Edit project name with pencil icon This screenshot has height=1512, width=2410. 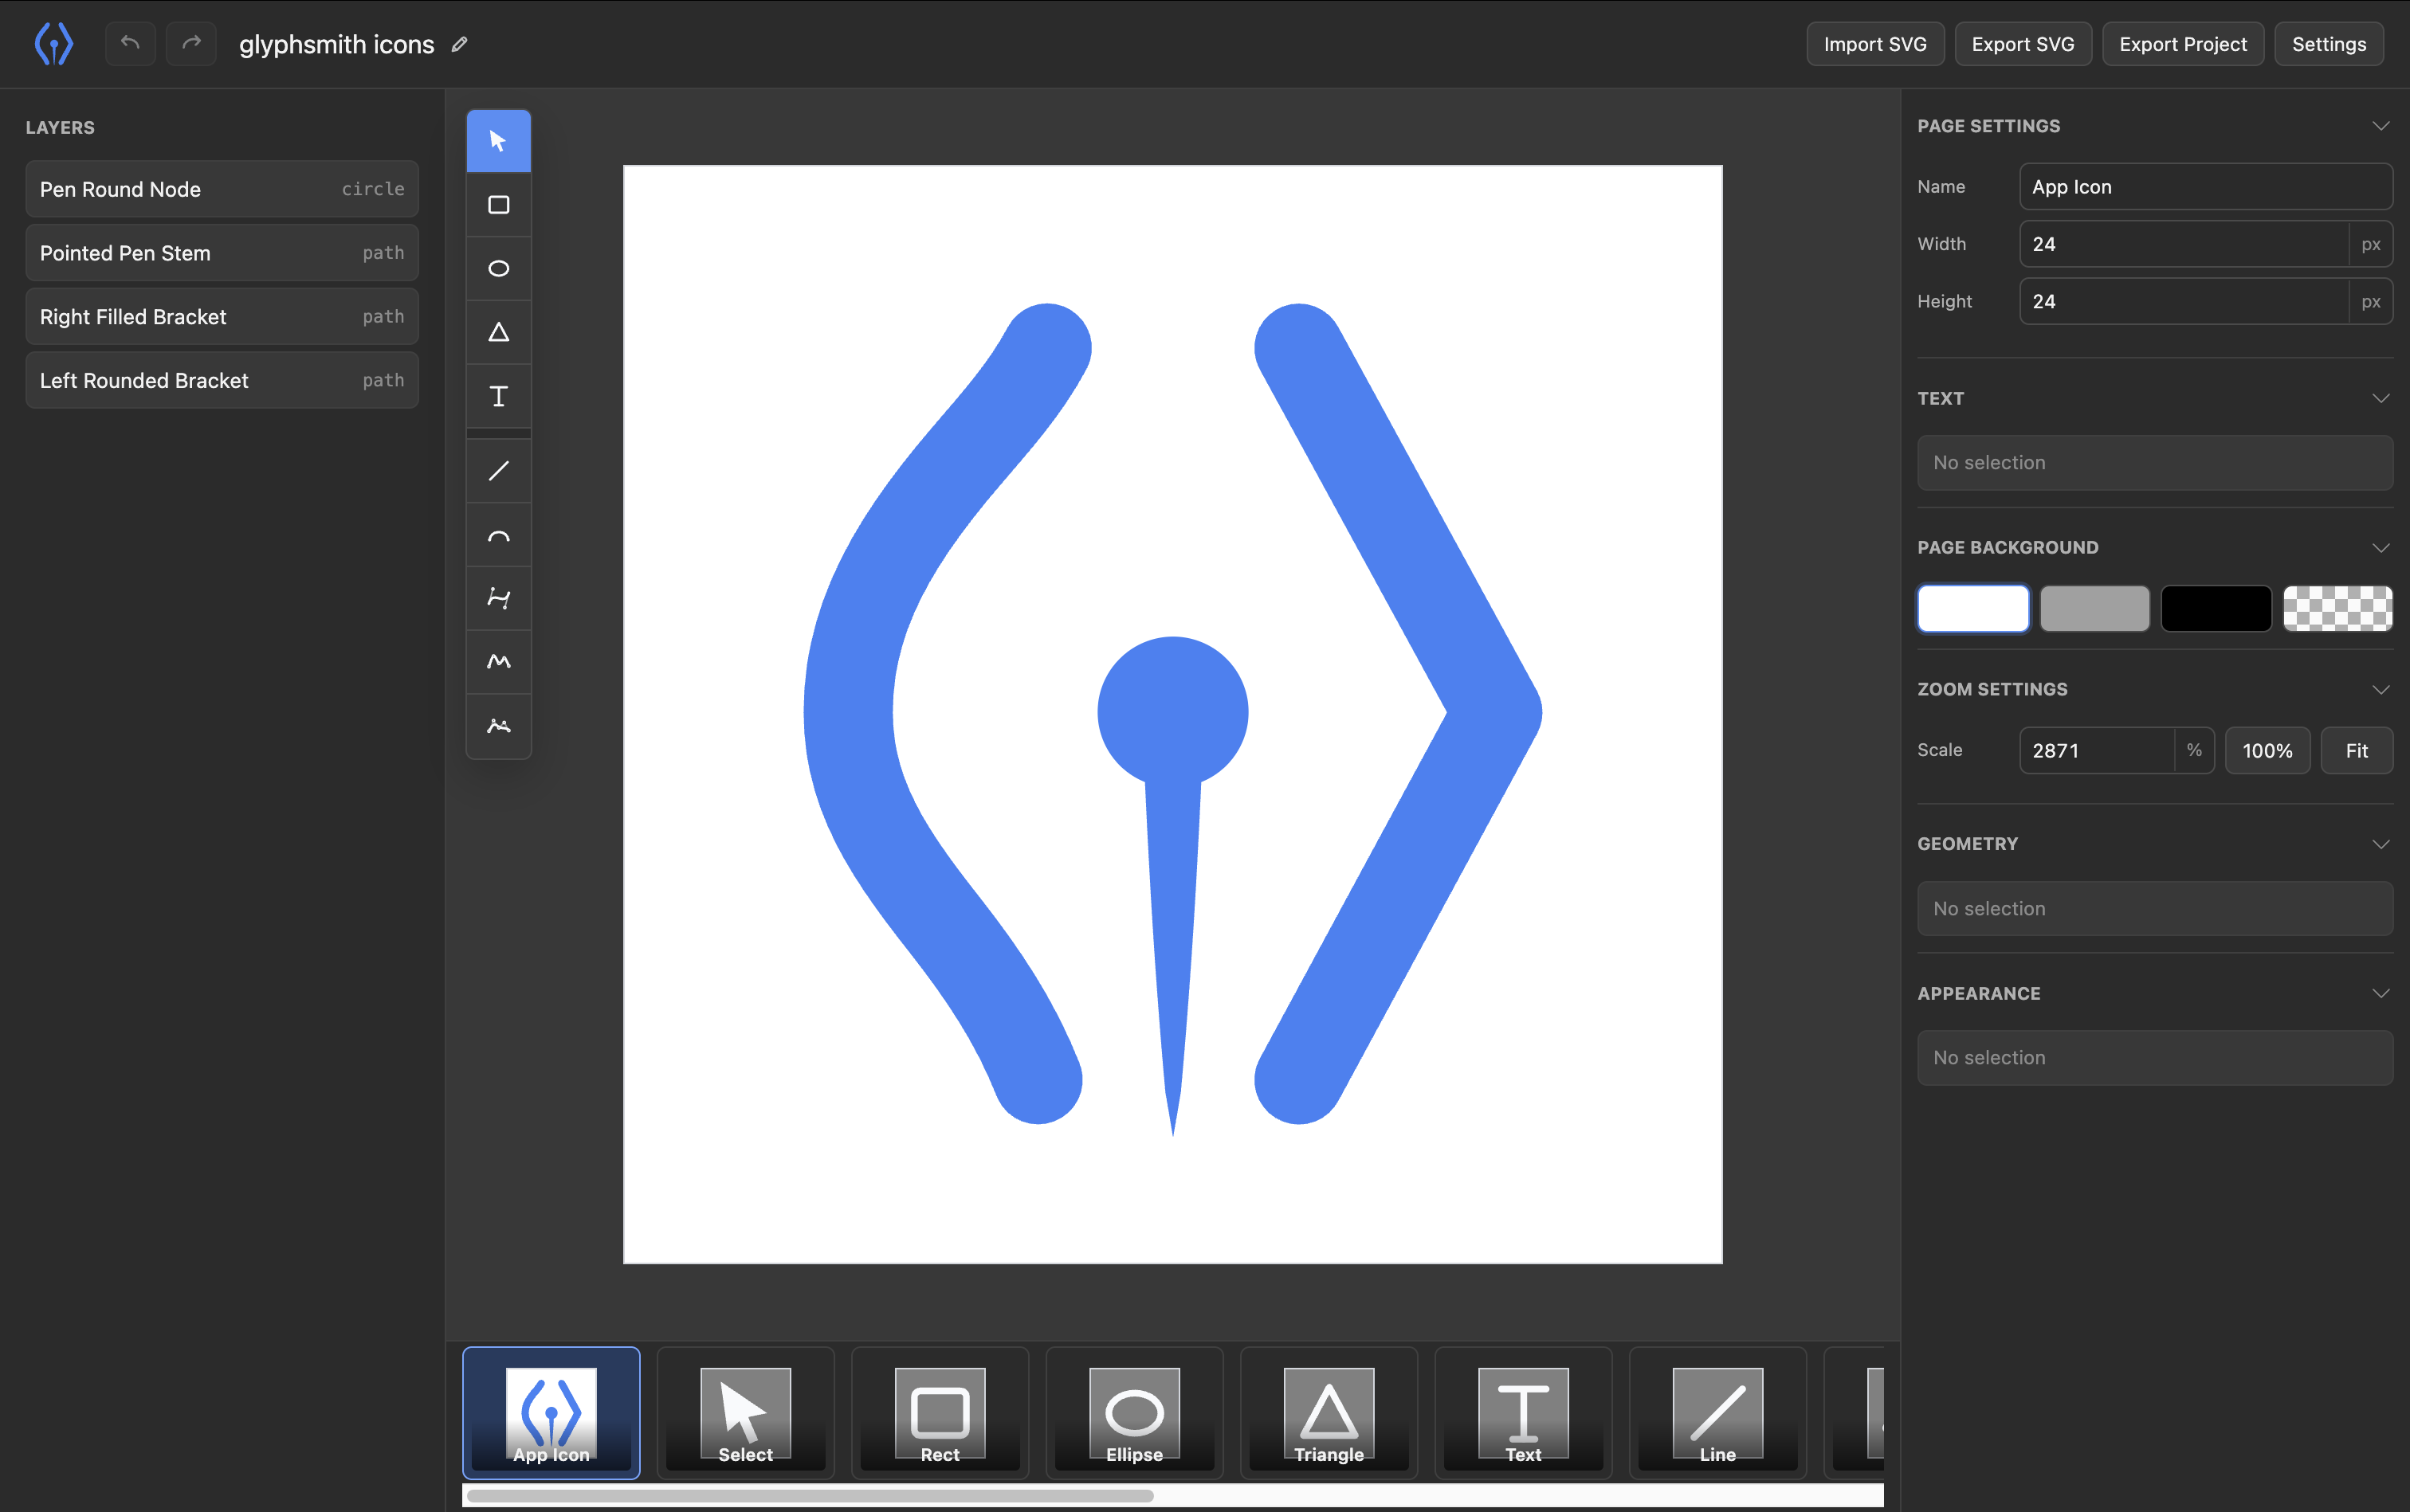tap(459, 44)
